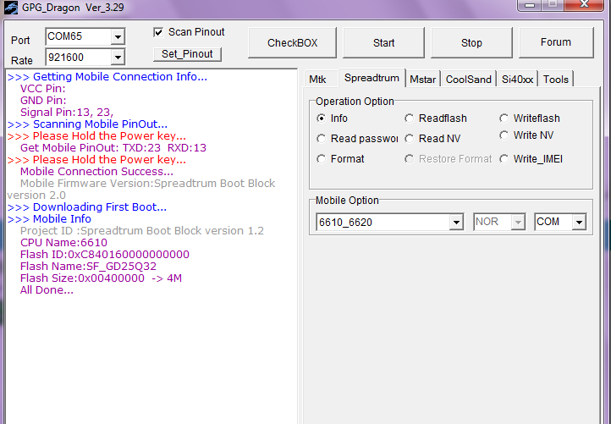The image size is (611, 424).
Task: Open the Mstar tab
Action: pyautogui.click(x=423, y=80)
